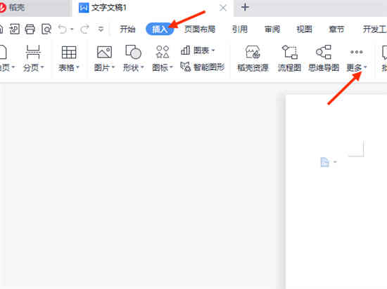This screenshot has width=387, height=289.
Task: Go to the 审阅 tab
Action: [272, 29]
